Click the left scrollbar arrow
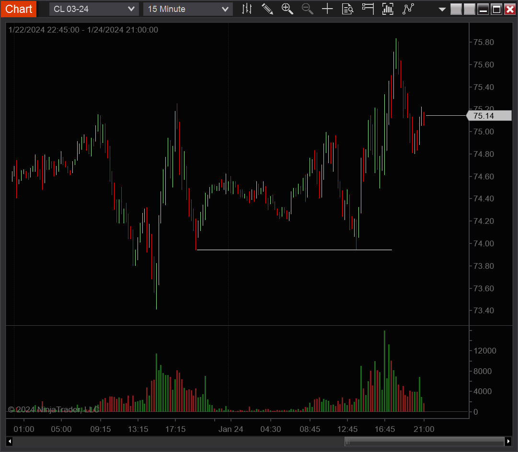 pos(10,441)
